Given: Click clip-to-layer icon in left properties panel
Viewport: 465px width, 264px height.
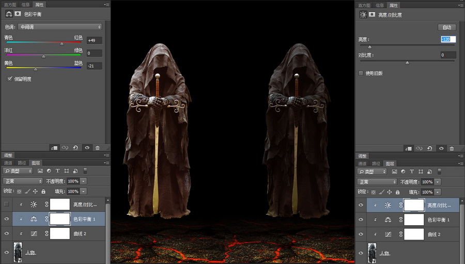Looking at the screenshot, I should tap(54, 148).
